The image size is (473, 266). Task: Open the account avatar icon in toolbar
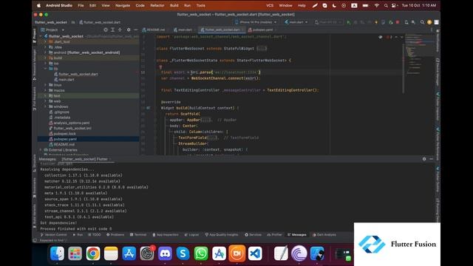tap(429, 22)
